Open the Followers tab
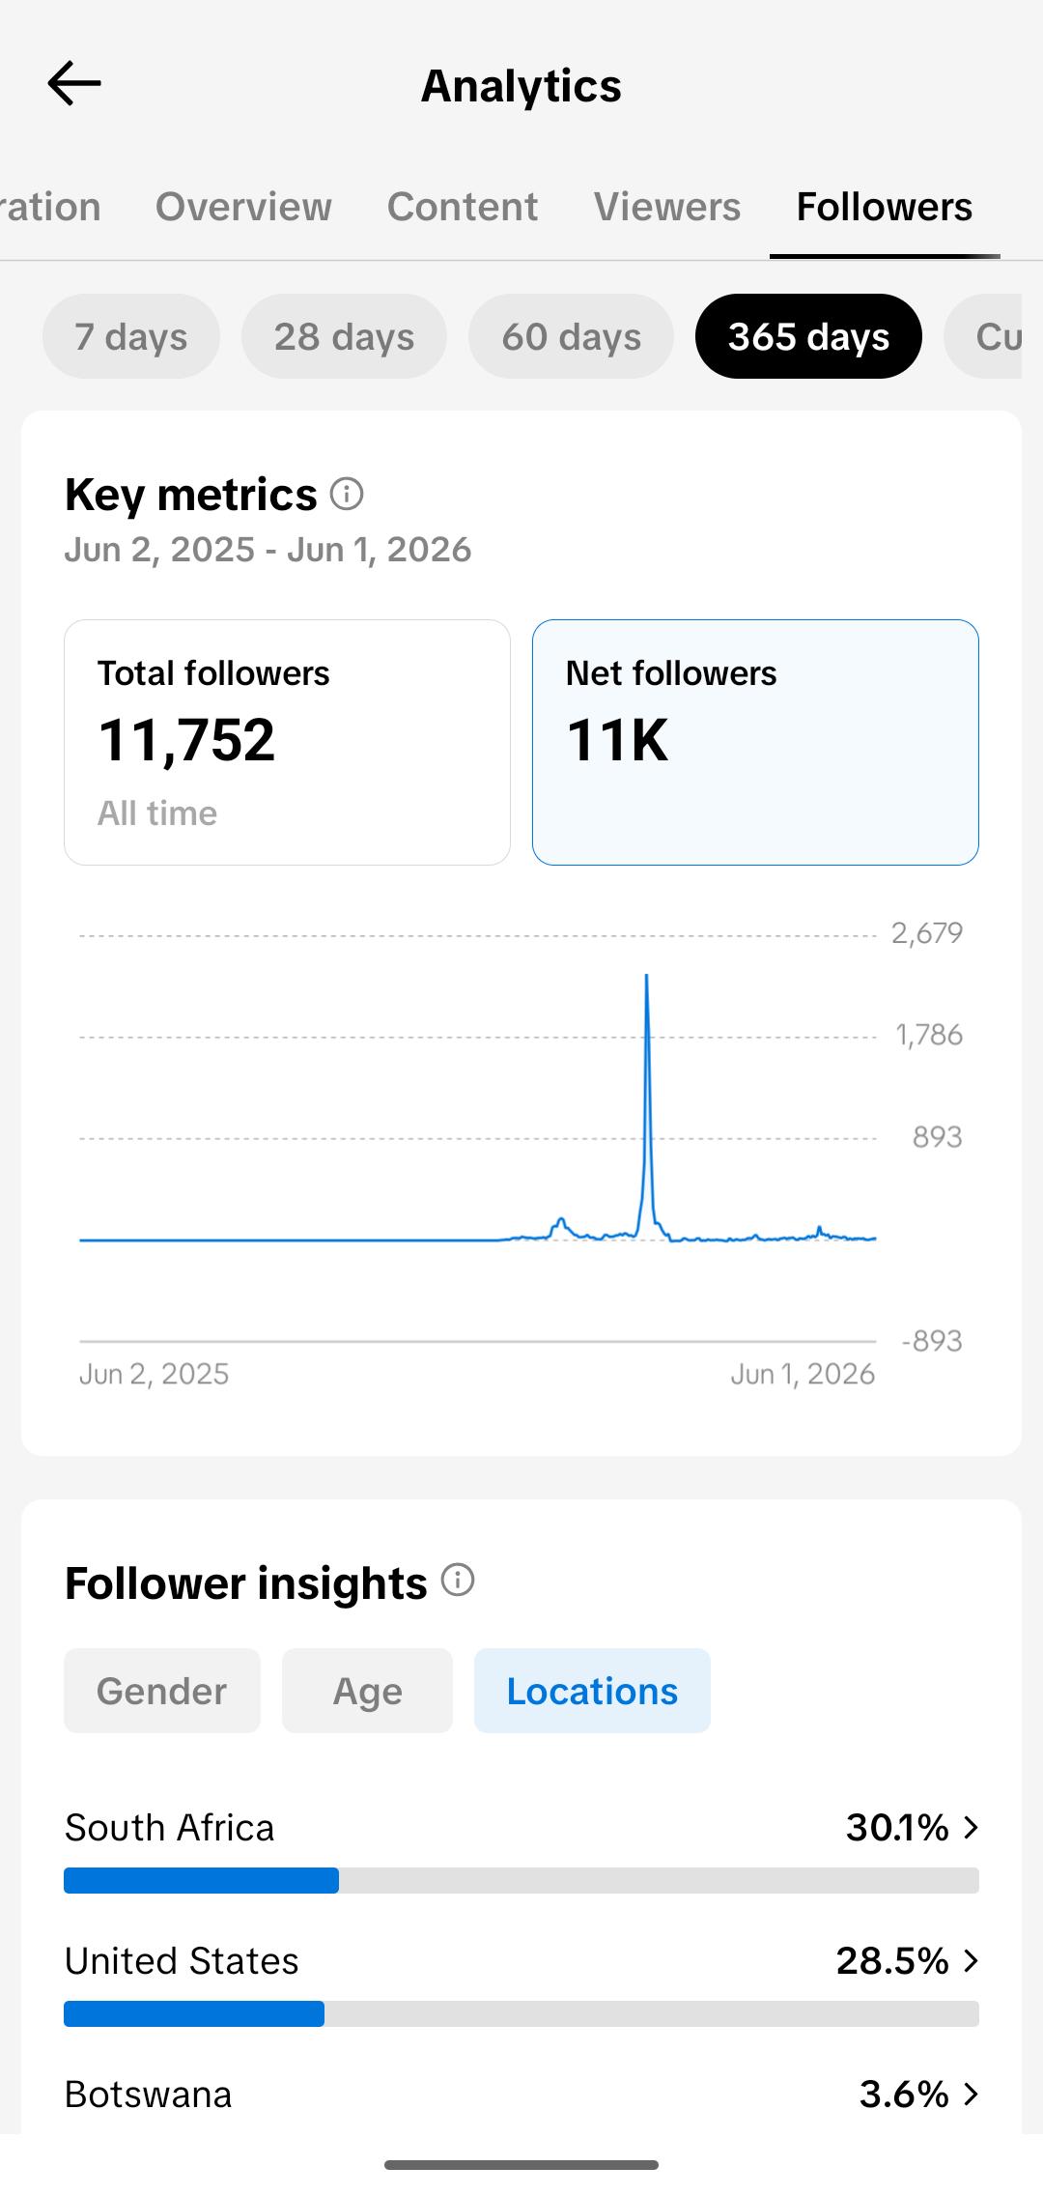1043x2195 pixels. click(x=885, y=207)
